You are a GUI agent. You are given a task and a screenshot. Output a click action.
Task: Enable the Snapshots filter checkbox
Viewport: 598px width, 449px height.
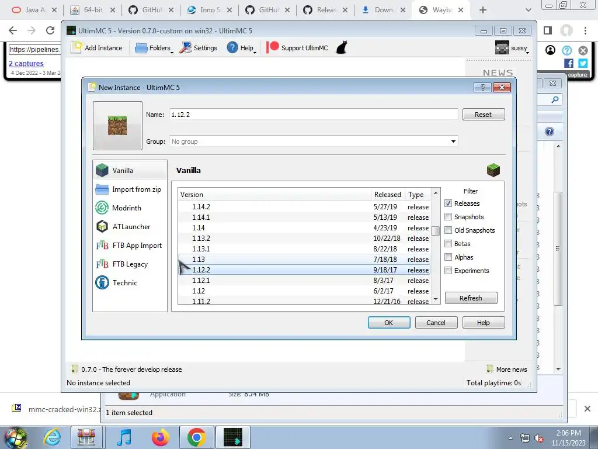coord(448,217)
